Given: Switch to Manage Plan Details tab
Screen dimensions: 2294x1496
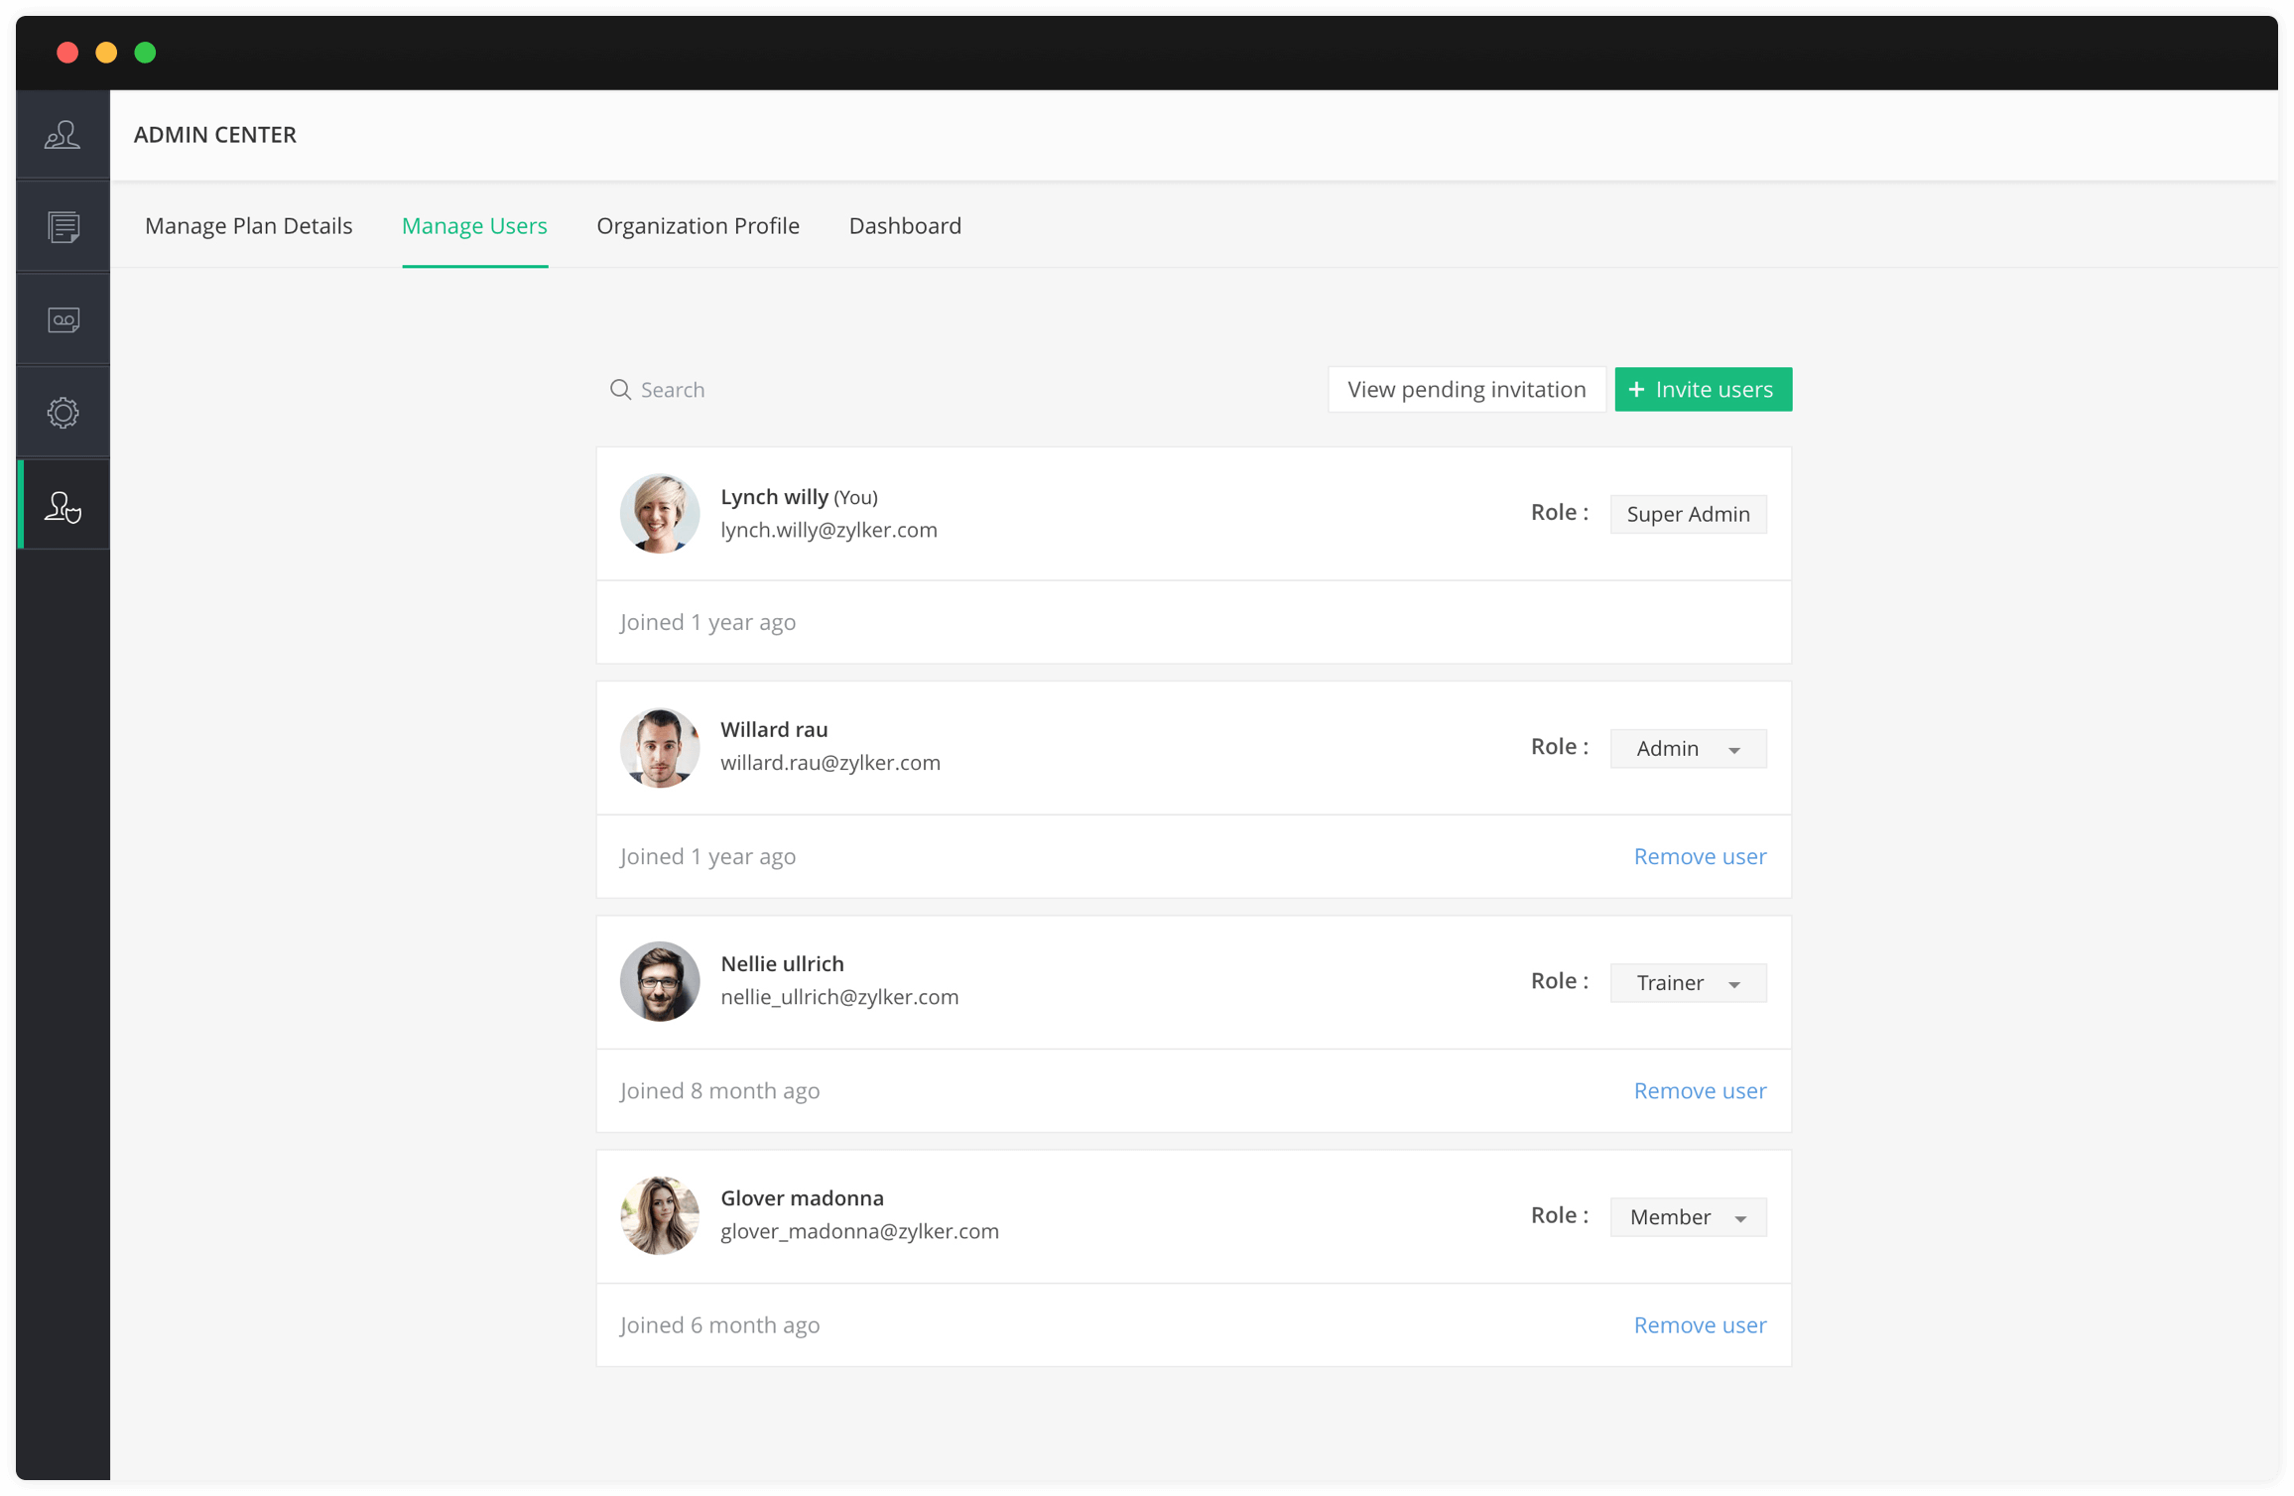Looking at the screenshot, I should (x=248, y=226).
